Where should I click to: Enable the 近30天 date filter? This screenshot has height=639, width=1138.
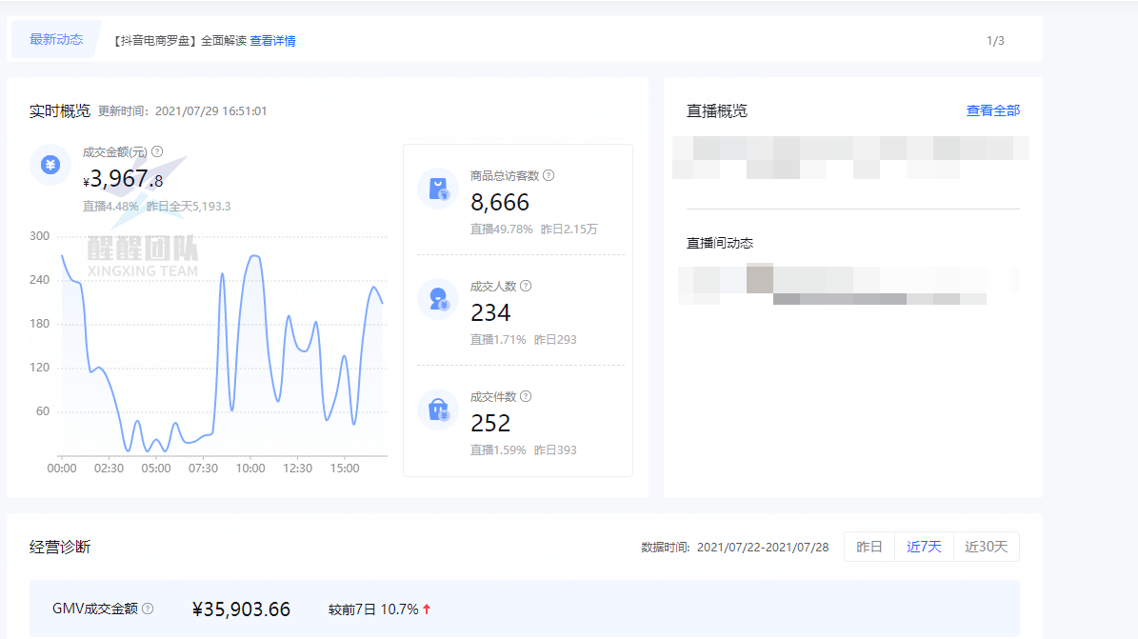(x=986, y=546)
